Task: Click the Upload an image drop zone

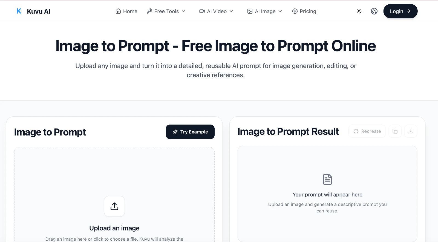Action: point(114,195)
